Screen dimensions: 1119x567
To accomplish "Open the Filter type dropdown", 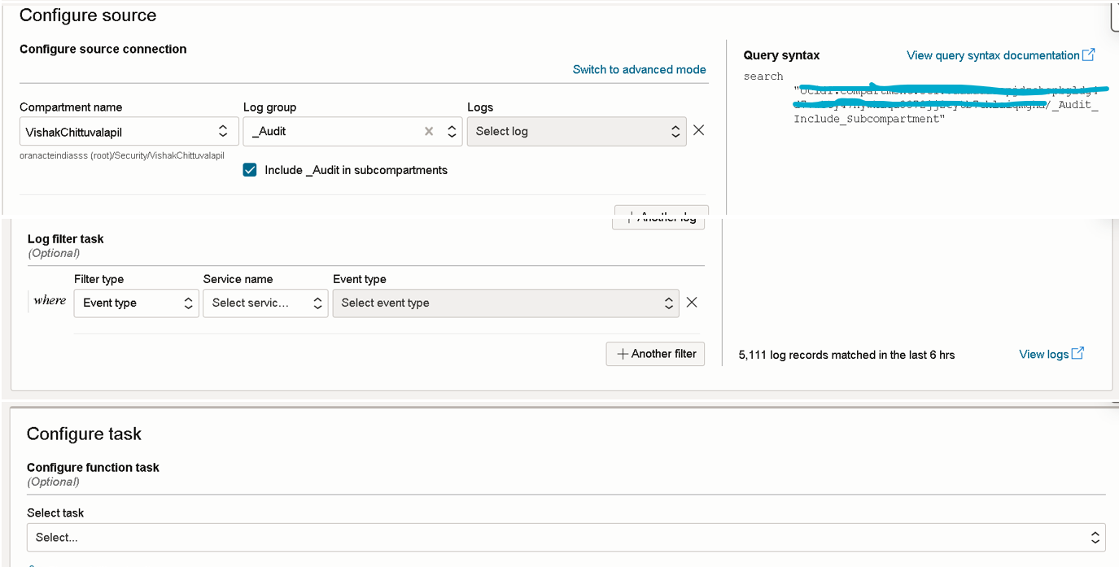I will pyautogui.click(x=137, y=303).
